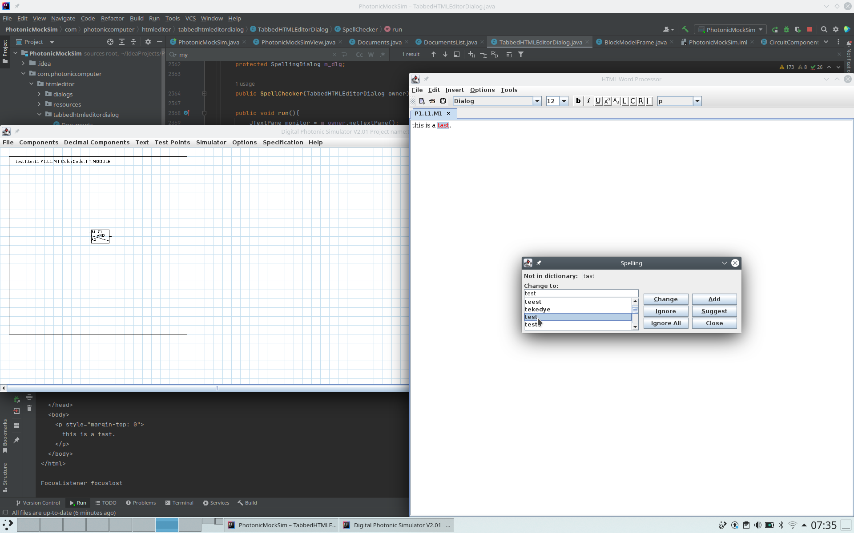Toggle subscript formatting button
Screen dimensions: 854x533
pos(616,101)
